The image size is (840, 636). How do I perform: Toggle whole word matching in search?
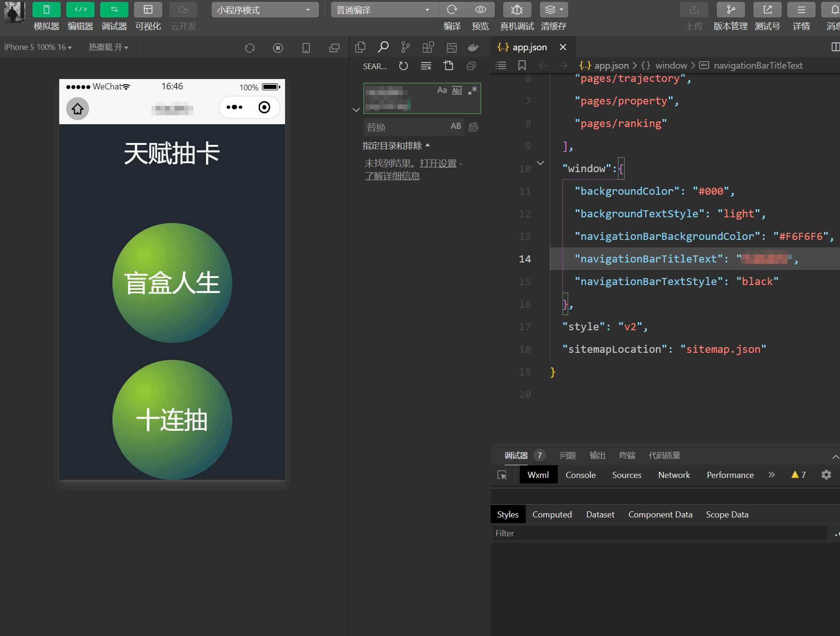[x=456, y=90]
